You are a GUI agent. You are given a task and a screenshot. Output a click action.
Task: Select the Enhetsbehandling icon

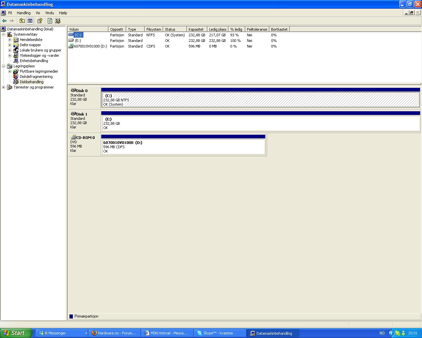pos(16,61)
